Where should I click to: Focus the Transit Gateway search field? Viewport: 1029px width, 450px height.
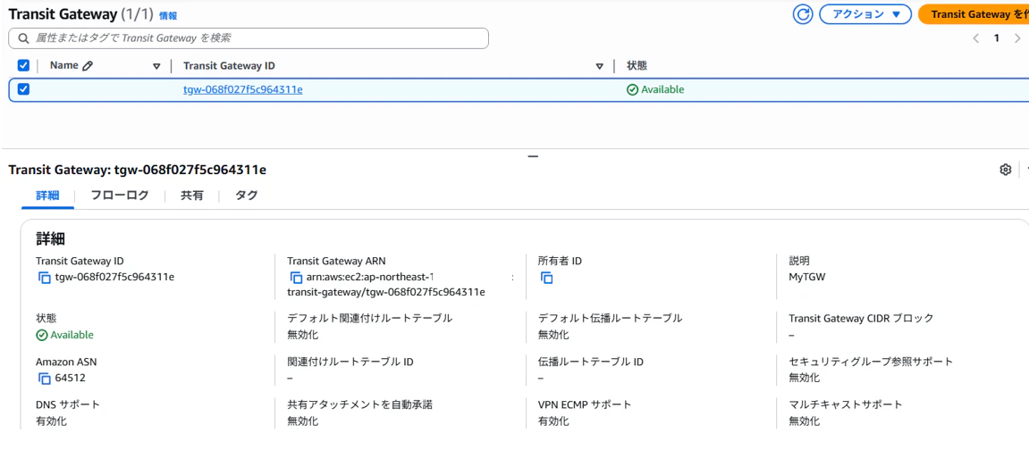[249, 38]
